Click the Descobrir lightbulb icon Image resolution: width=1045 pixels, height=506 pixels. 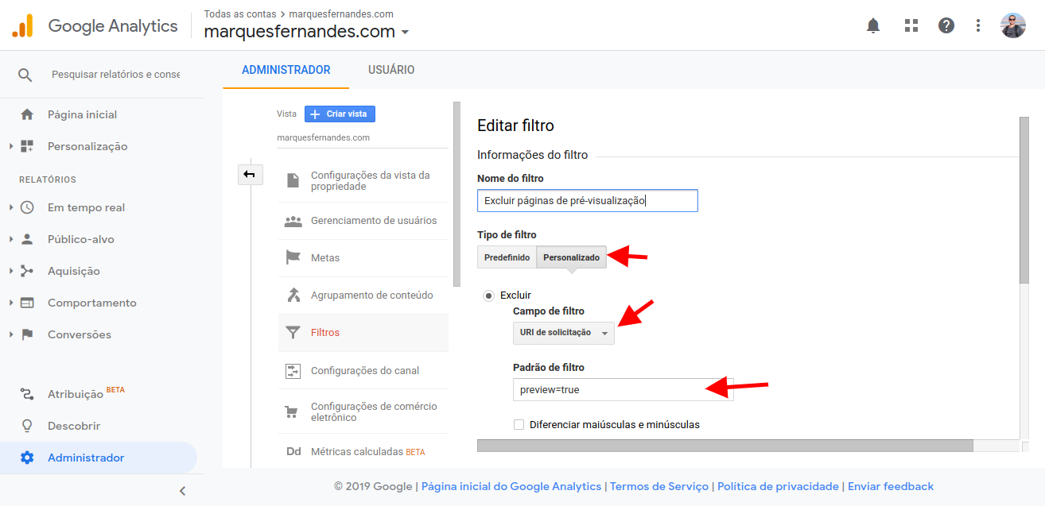(x=27, y=426)
